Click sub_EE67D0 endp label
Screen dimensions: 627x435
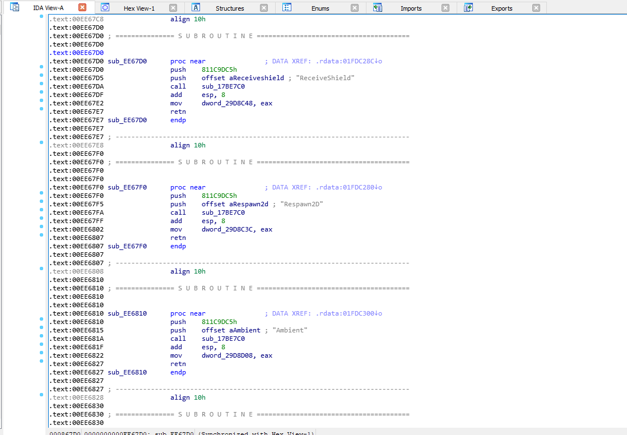(x=127, y=120)
